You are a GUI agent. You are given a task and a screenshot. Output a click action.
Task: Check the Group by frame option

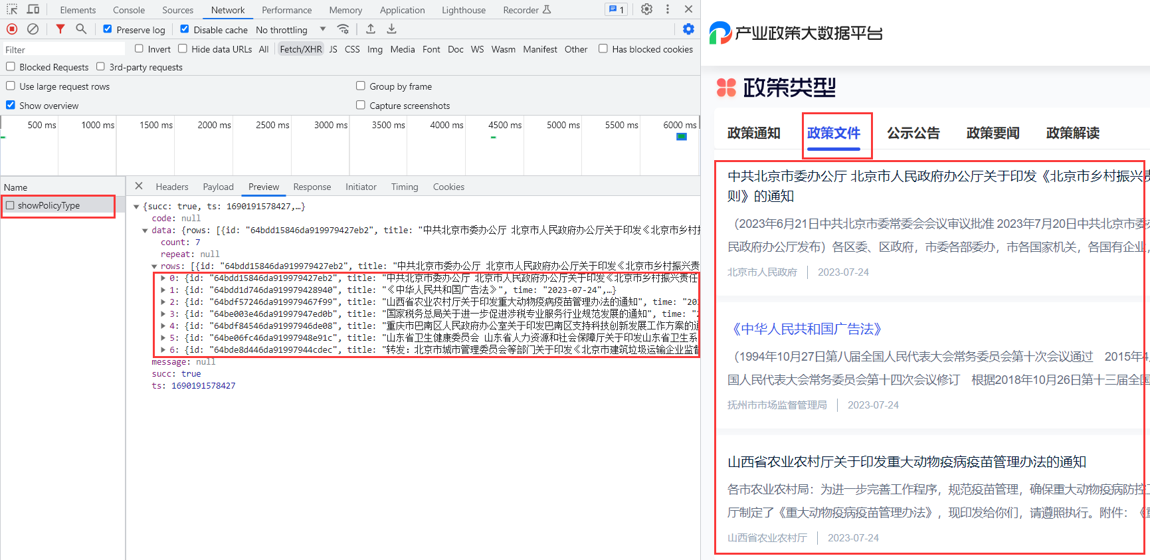click(x=361, y=86)
